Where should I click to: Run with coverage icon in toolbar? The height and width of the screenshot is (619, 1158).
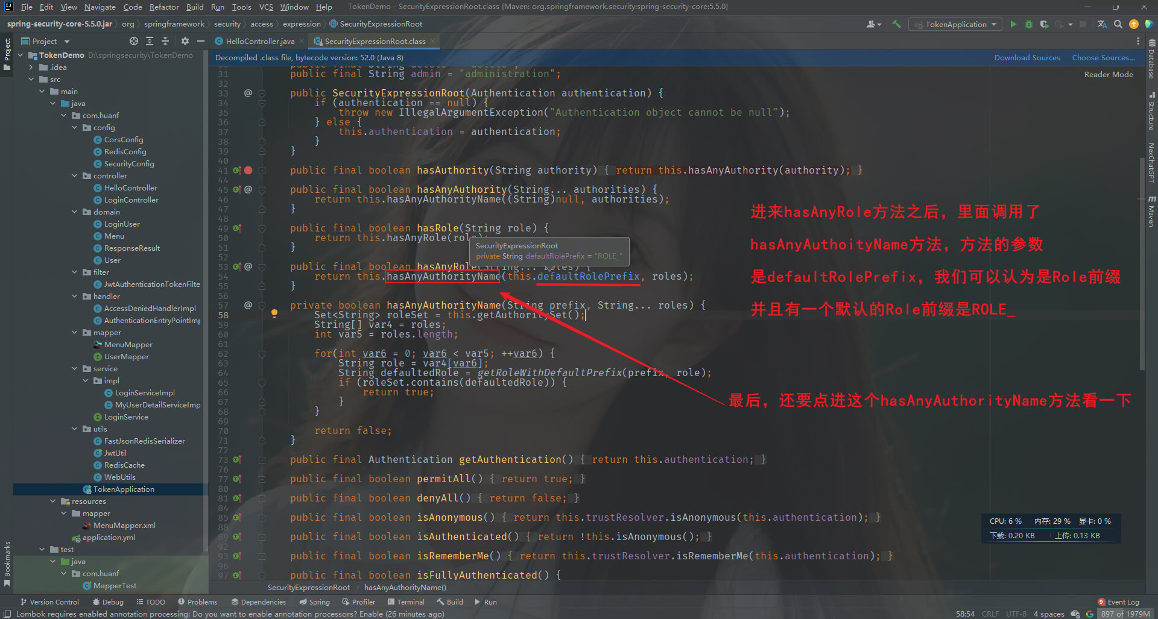pyautogui.click(x=1044, y=24)
